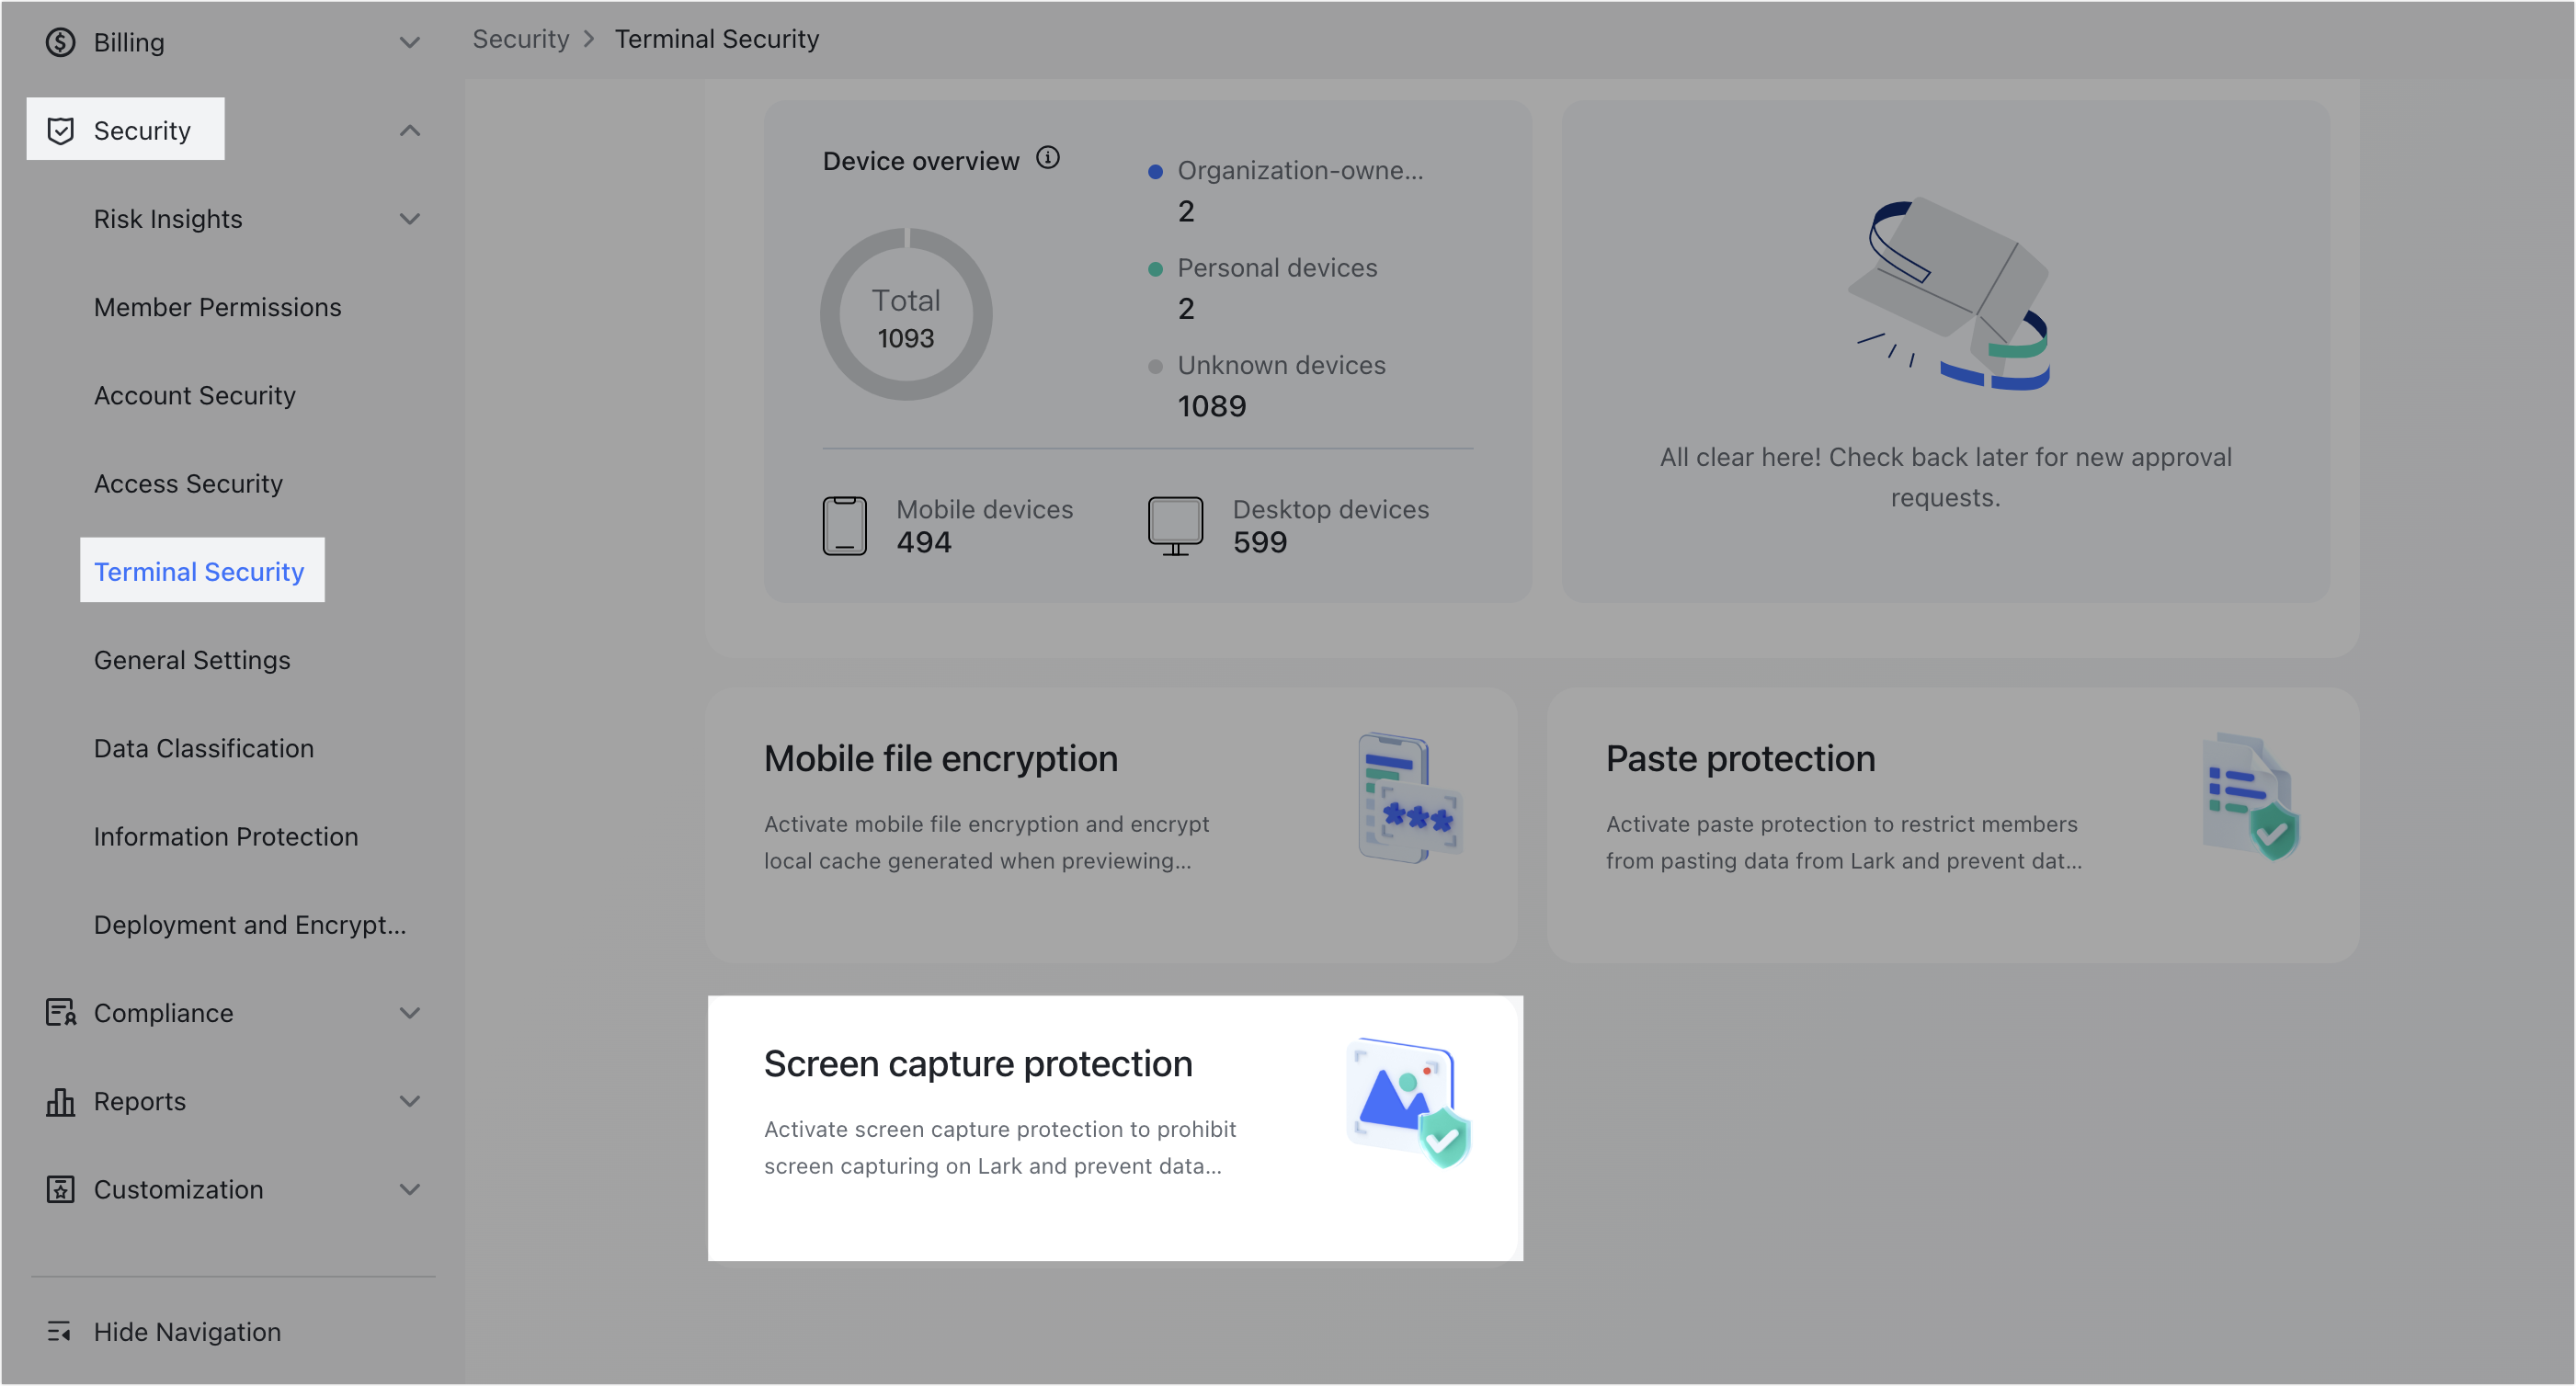
Task: Open Security from the breadcrumb
Action: coord(520,38)
